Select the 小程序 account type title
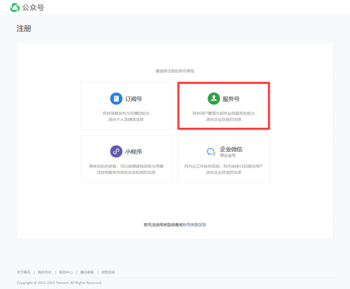The image size is (350, 289). [134, 152]
